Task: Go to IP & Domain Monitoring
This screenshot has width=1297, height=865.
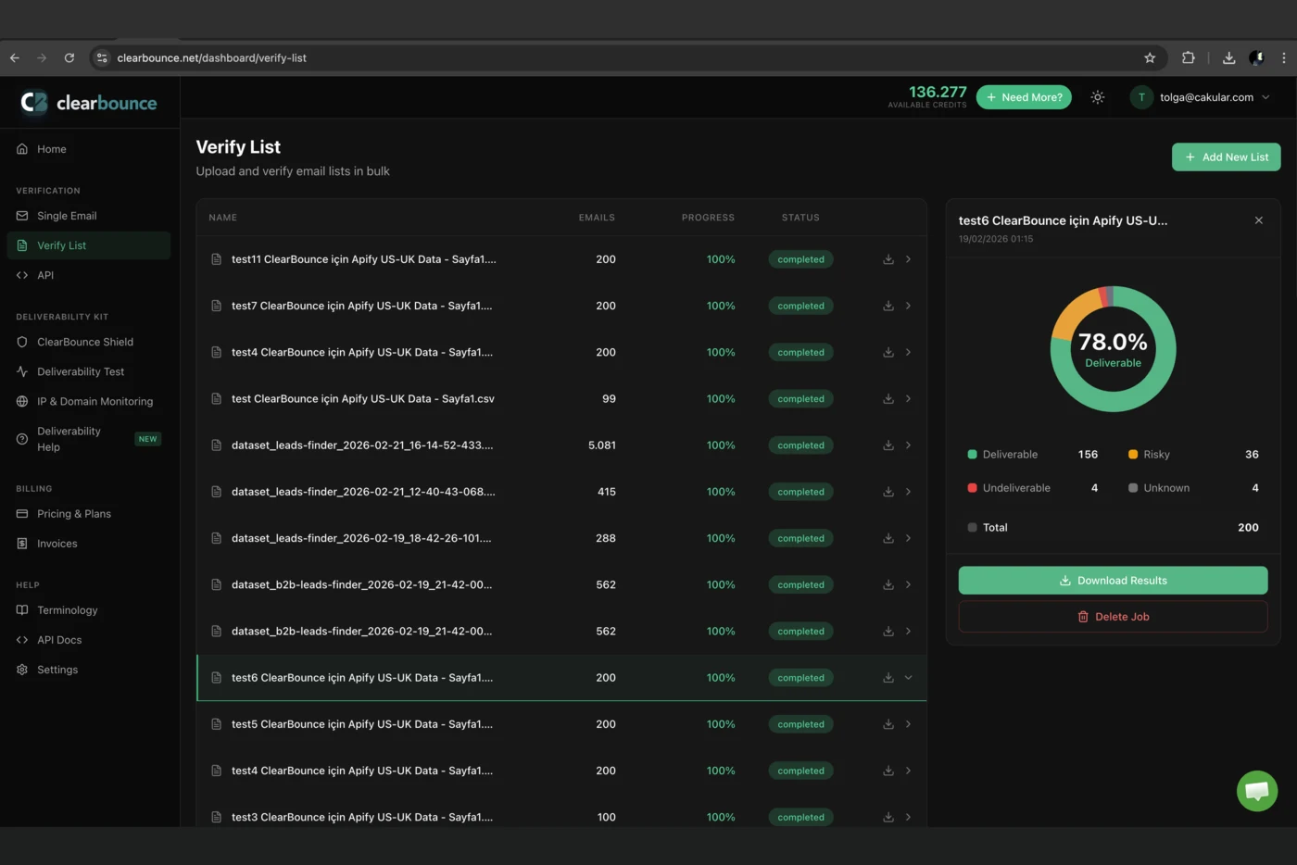Action: click(89, 401)
